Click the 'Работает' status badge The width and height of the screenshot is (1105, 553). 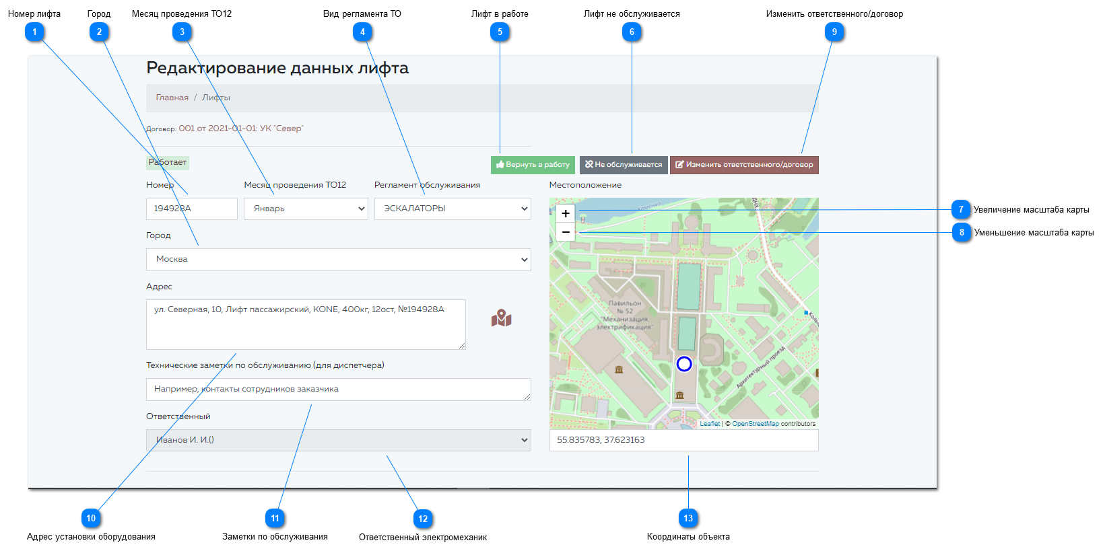[x=168, y=162]
